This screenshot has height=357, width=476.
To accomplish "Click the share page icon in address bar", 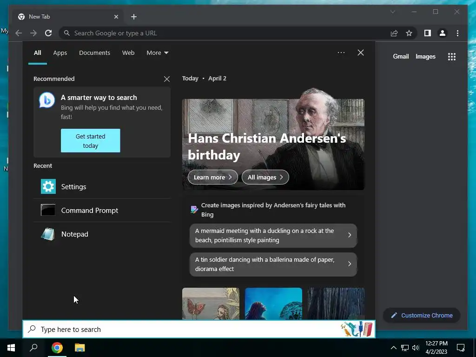I will coord(394,33).
